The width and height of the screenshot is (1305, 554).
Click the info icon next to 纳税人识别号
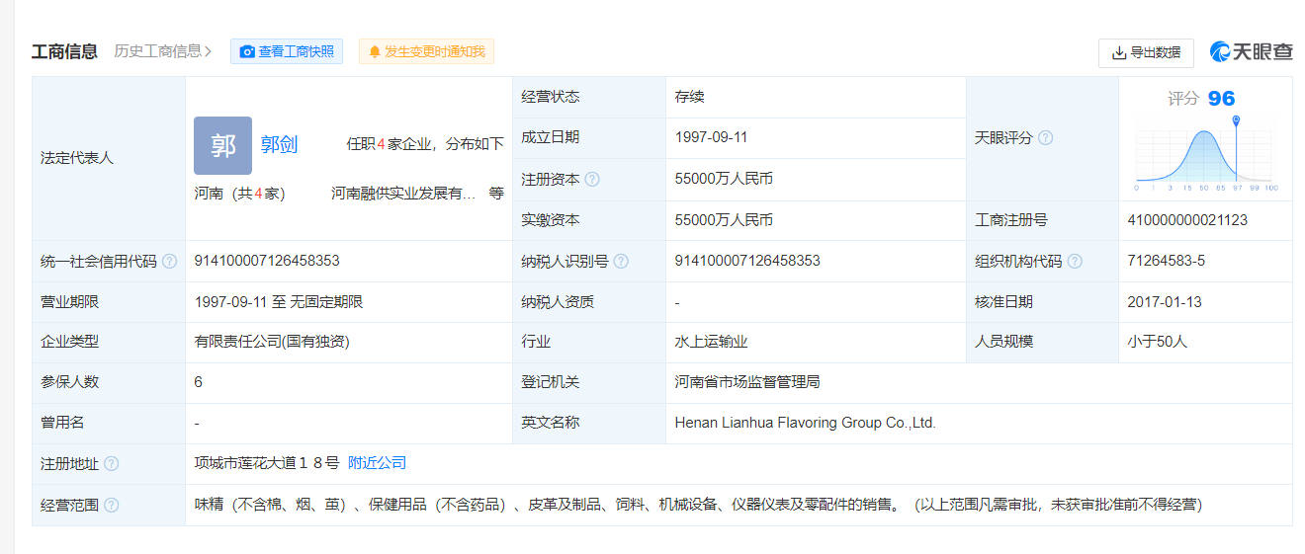coord(621,262)
